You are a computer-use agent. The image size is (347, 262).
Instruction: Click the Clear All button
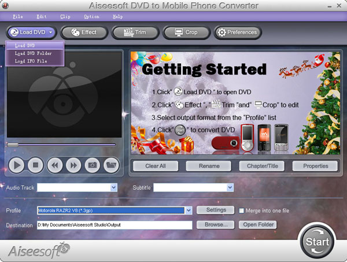pos(156,166)
